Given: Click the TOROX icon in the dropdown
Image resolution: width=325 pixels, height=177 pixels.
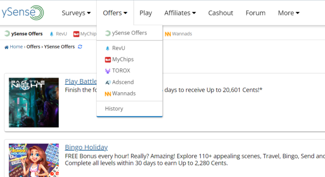Looking at the screenshot, I should click(107, 71).
